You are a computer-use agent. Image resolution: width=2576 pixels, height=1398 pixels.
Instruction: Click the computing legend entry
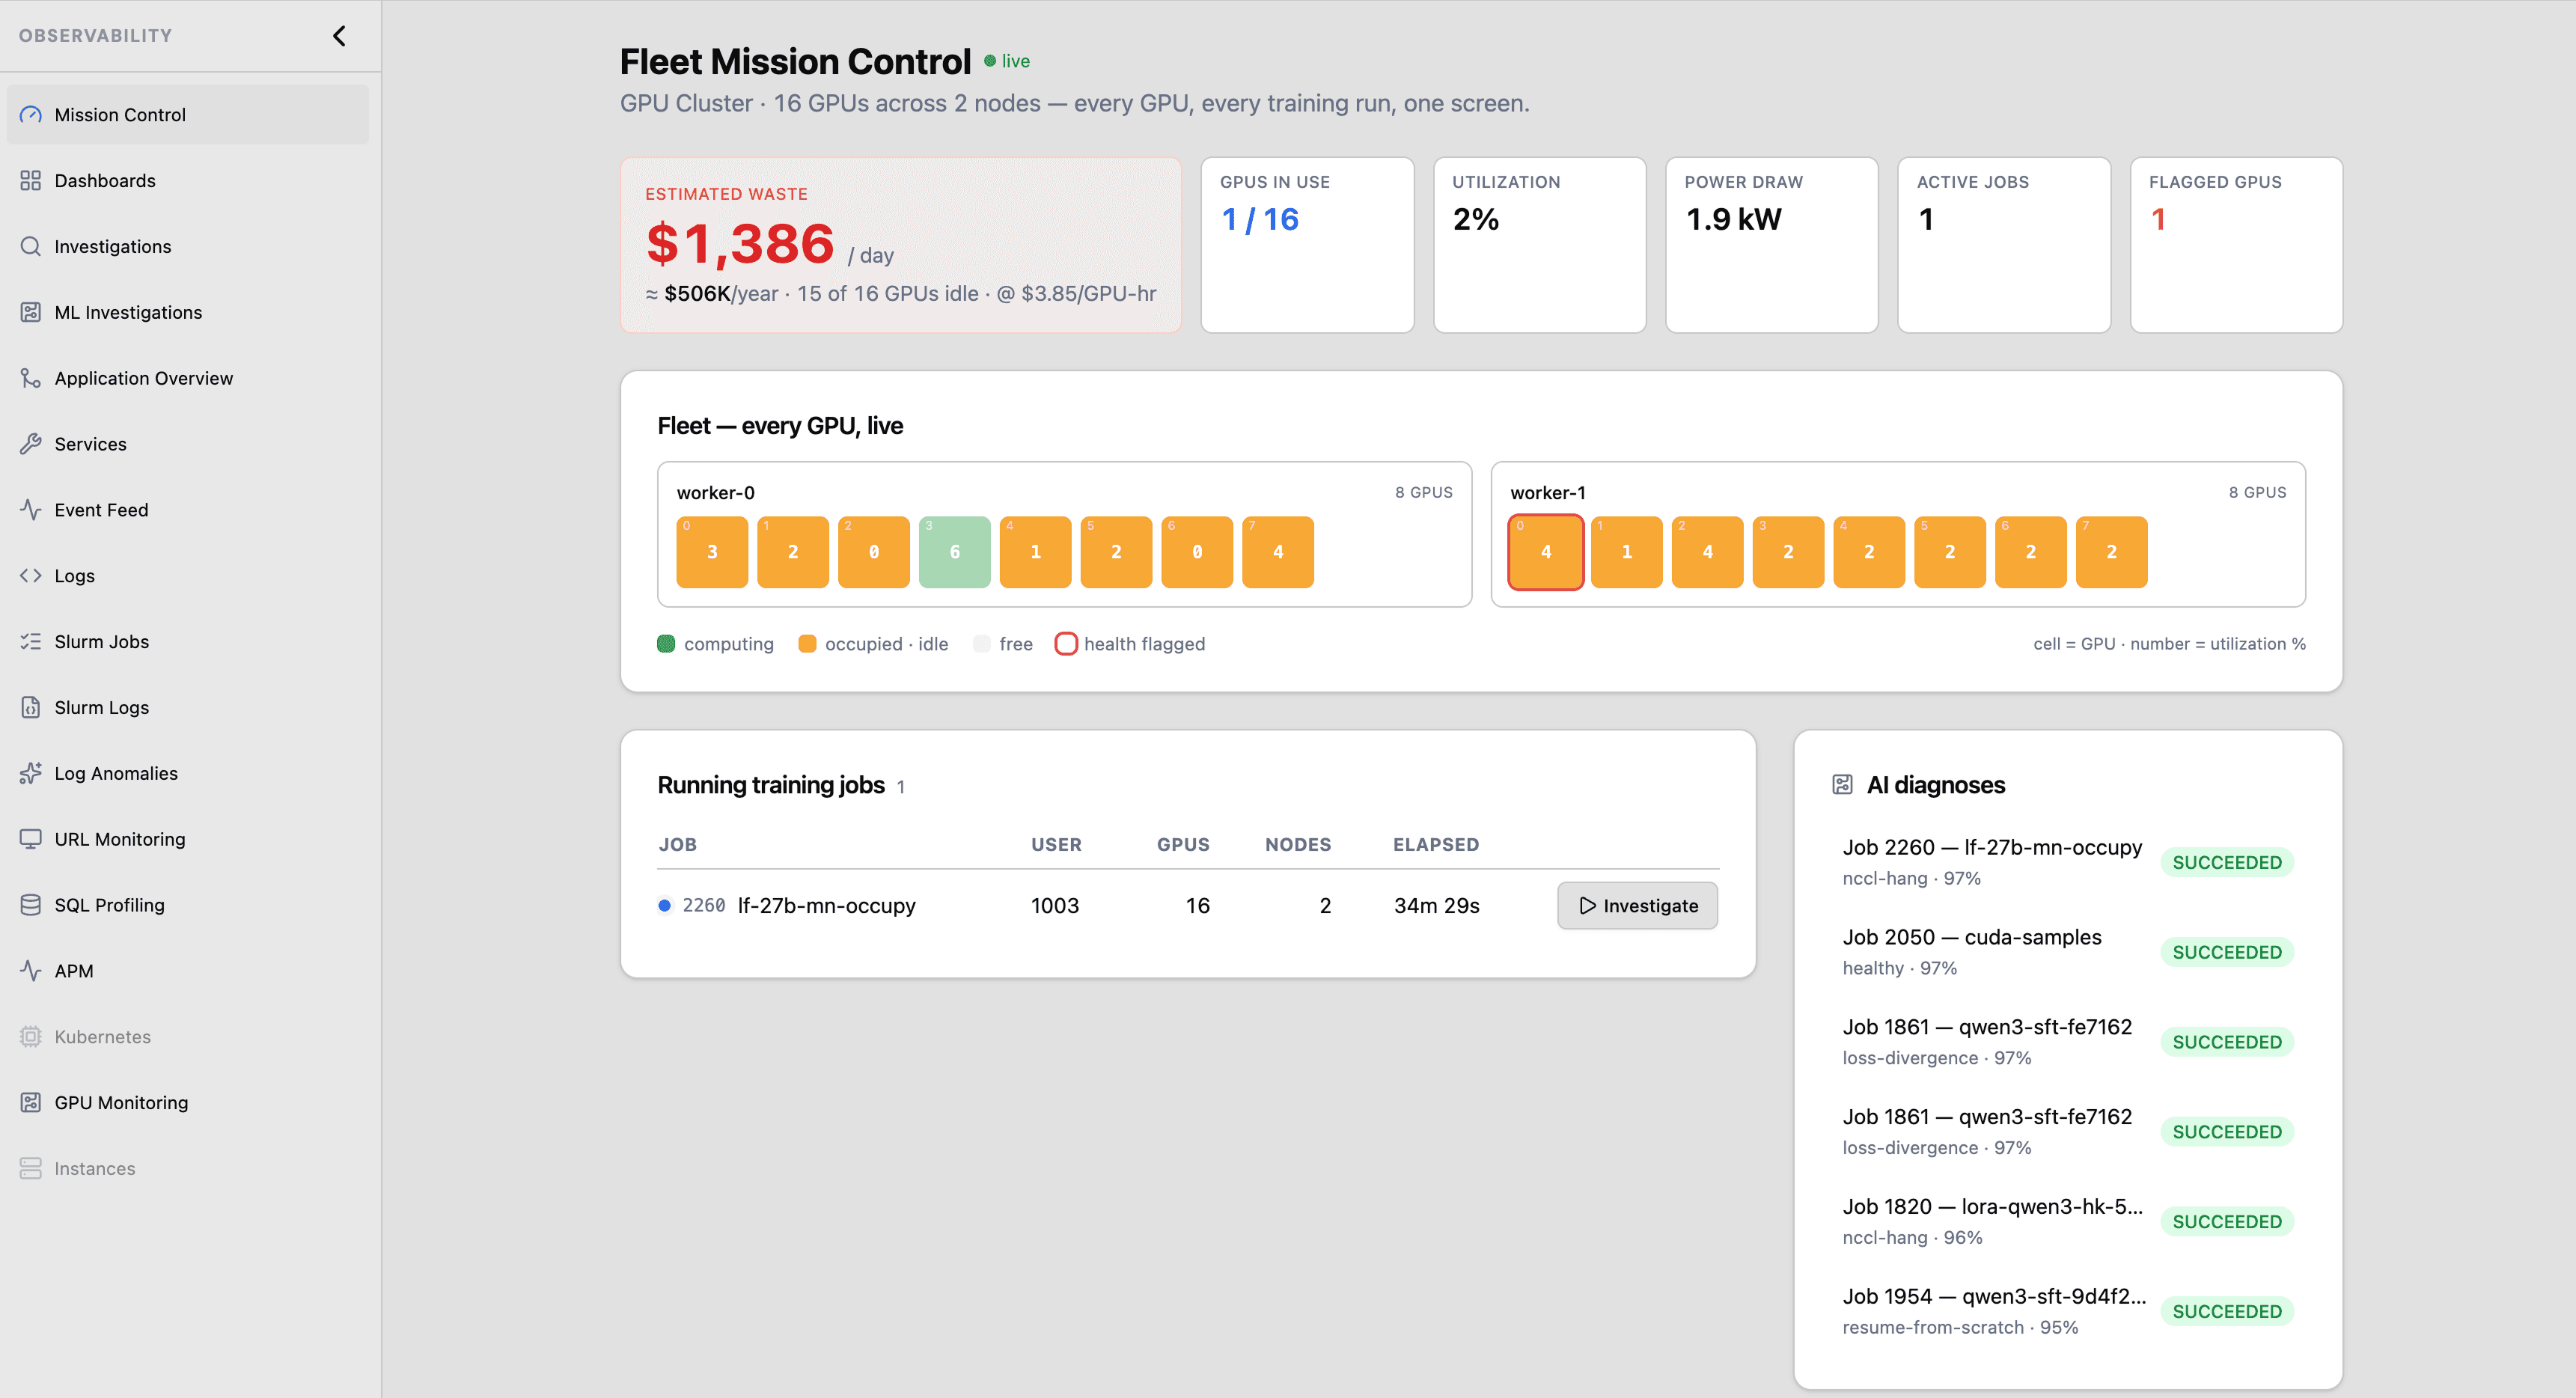point(716,644)
